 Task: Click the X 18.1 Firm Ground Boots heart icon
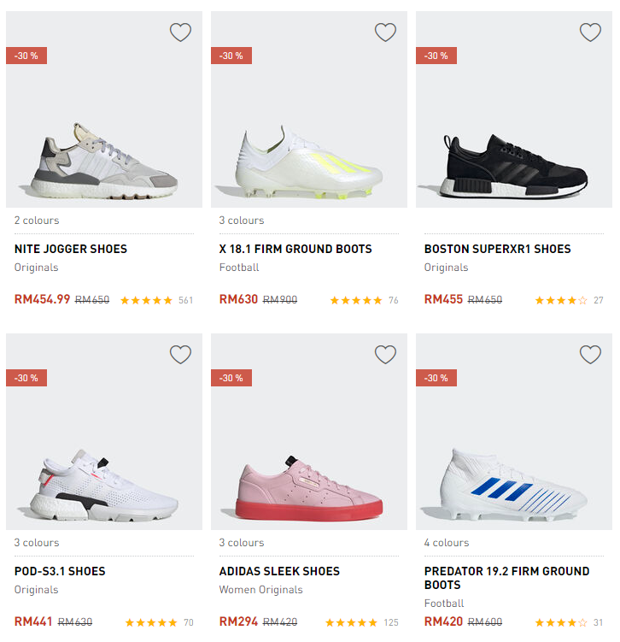click(x=385, y=32)
